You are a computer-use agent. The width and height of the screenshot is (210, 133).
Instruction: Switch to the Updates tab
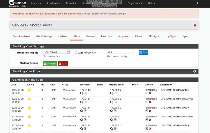click(x=63, y=36)
